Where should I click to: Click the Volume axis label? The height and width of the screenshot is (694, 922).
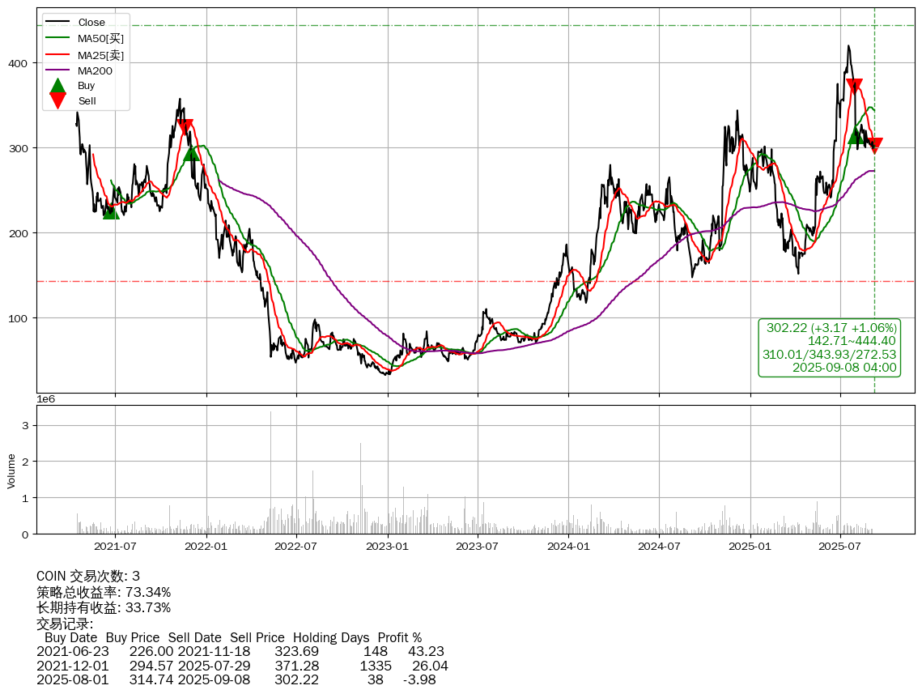[11, 470]
